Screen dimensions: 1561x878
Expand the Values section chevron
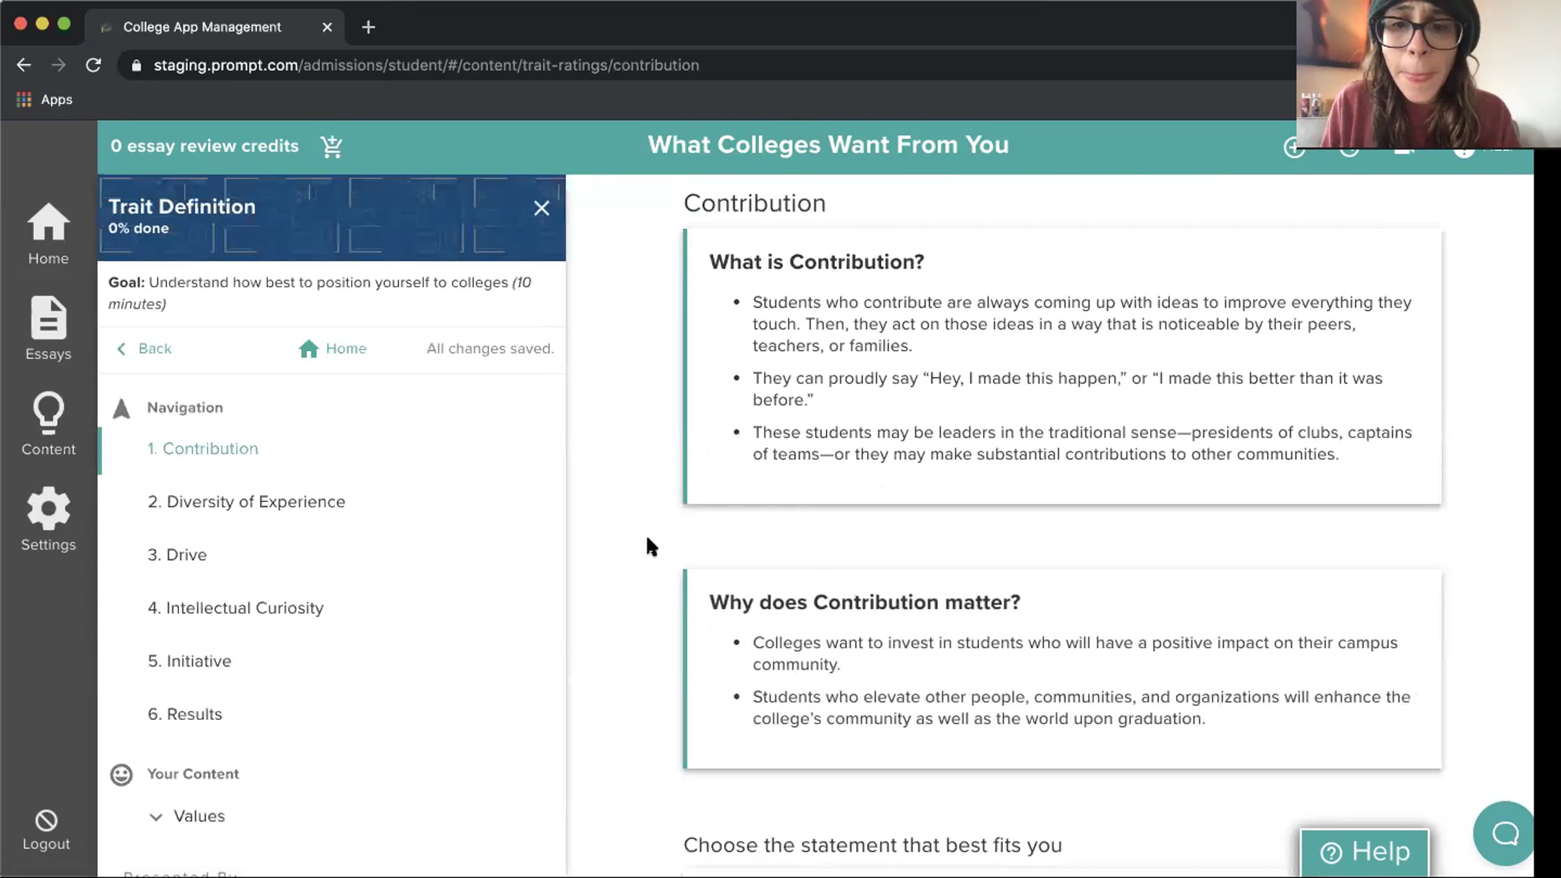pyautogui.click(x=156, y=817)
